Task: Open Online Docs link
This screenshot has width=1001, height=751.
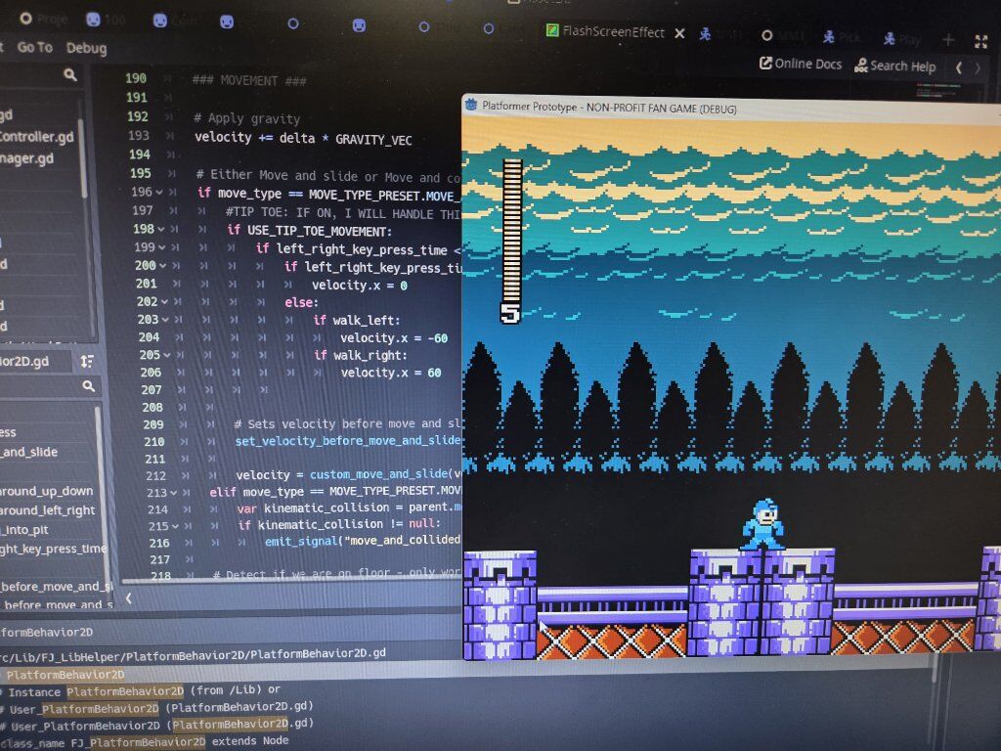Action: (x=801, y=65)
